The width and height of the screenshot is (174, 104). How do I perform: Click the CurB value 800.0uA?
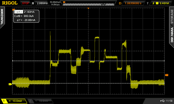point(29,16)
